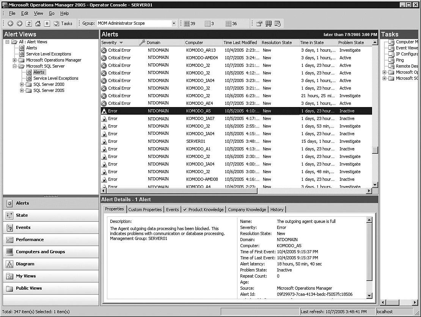Open the Group scope dropdown
The width and height of the screenshot is (421, 317).
pos(174,24)
